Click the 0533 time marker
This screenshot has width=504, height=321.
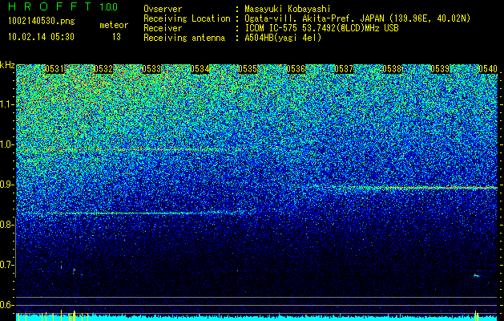click(x=151, y=69)
